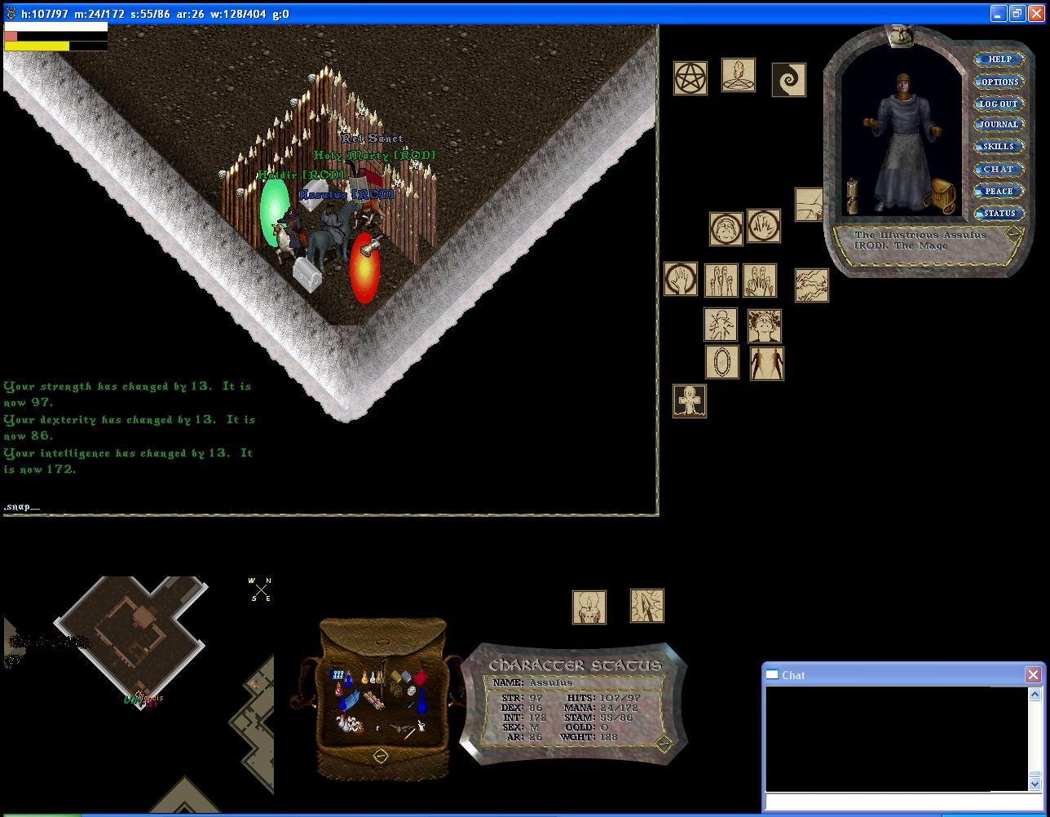1050x817 pixels.
Task: Select the large blue potion bottle in backpack
Action: click(x=421, y=700)
